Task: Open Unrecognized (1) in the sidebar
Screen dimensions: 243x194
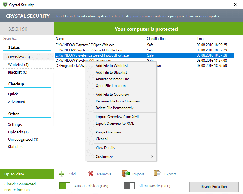Action: point(28,139)
